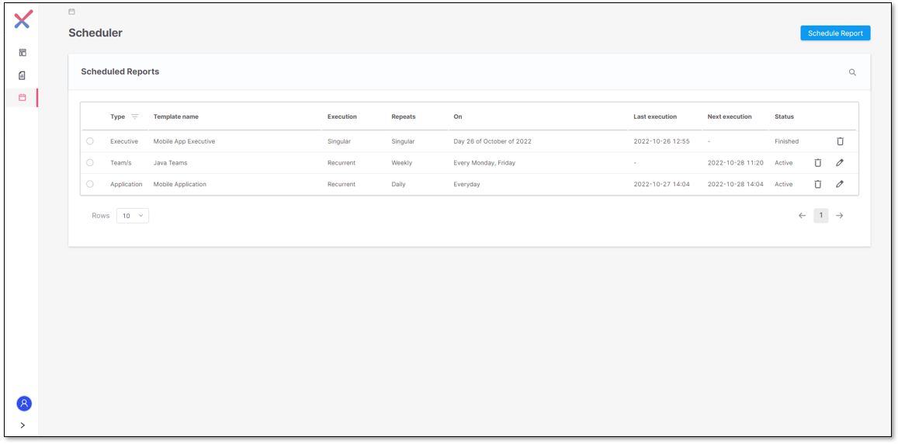Open the dashboard icon in sidebar

click(23, 53)
